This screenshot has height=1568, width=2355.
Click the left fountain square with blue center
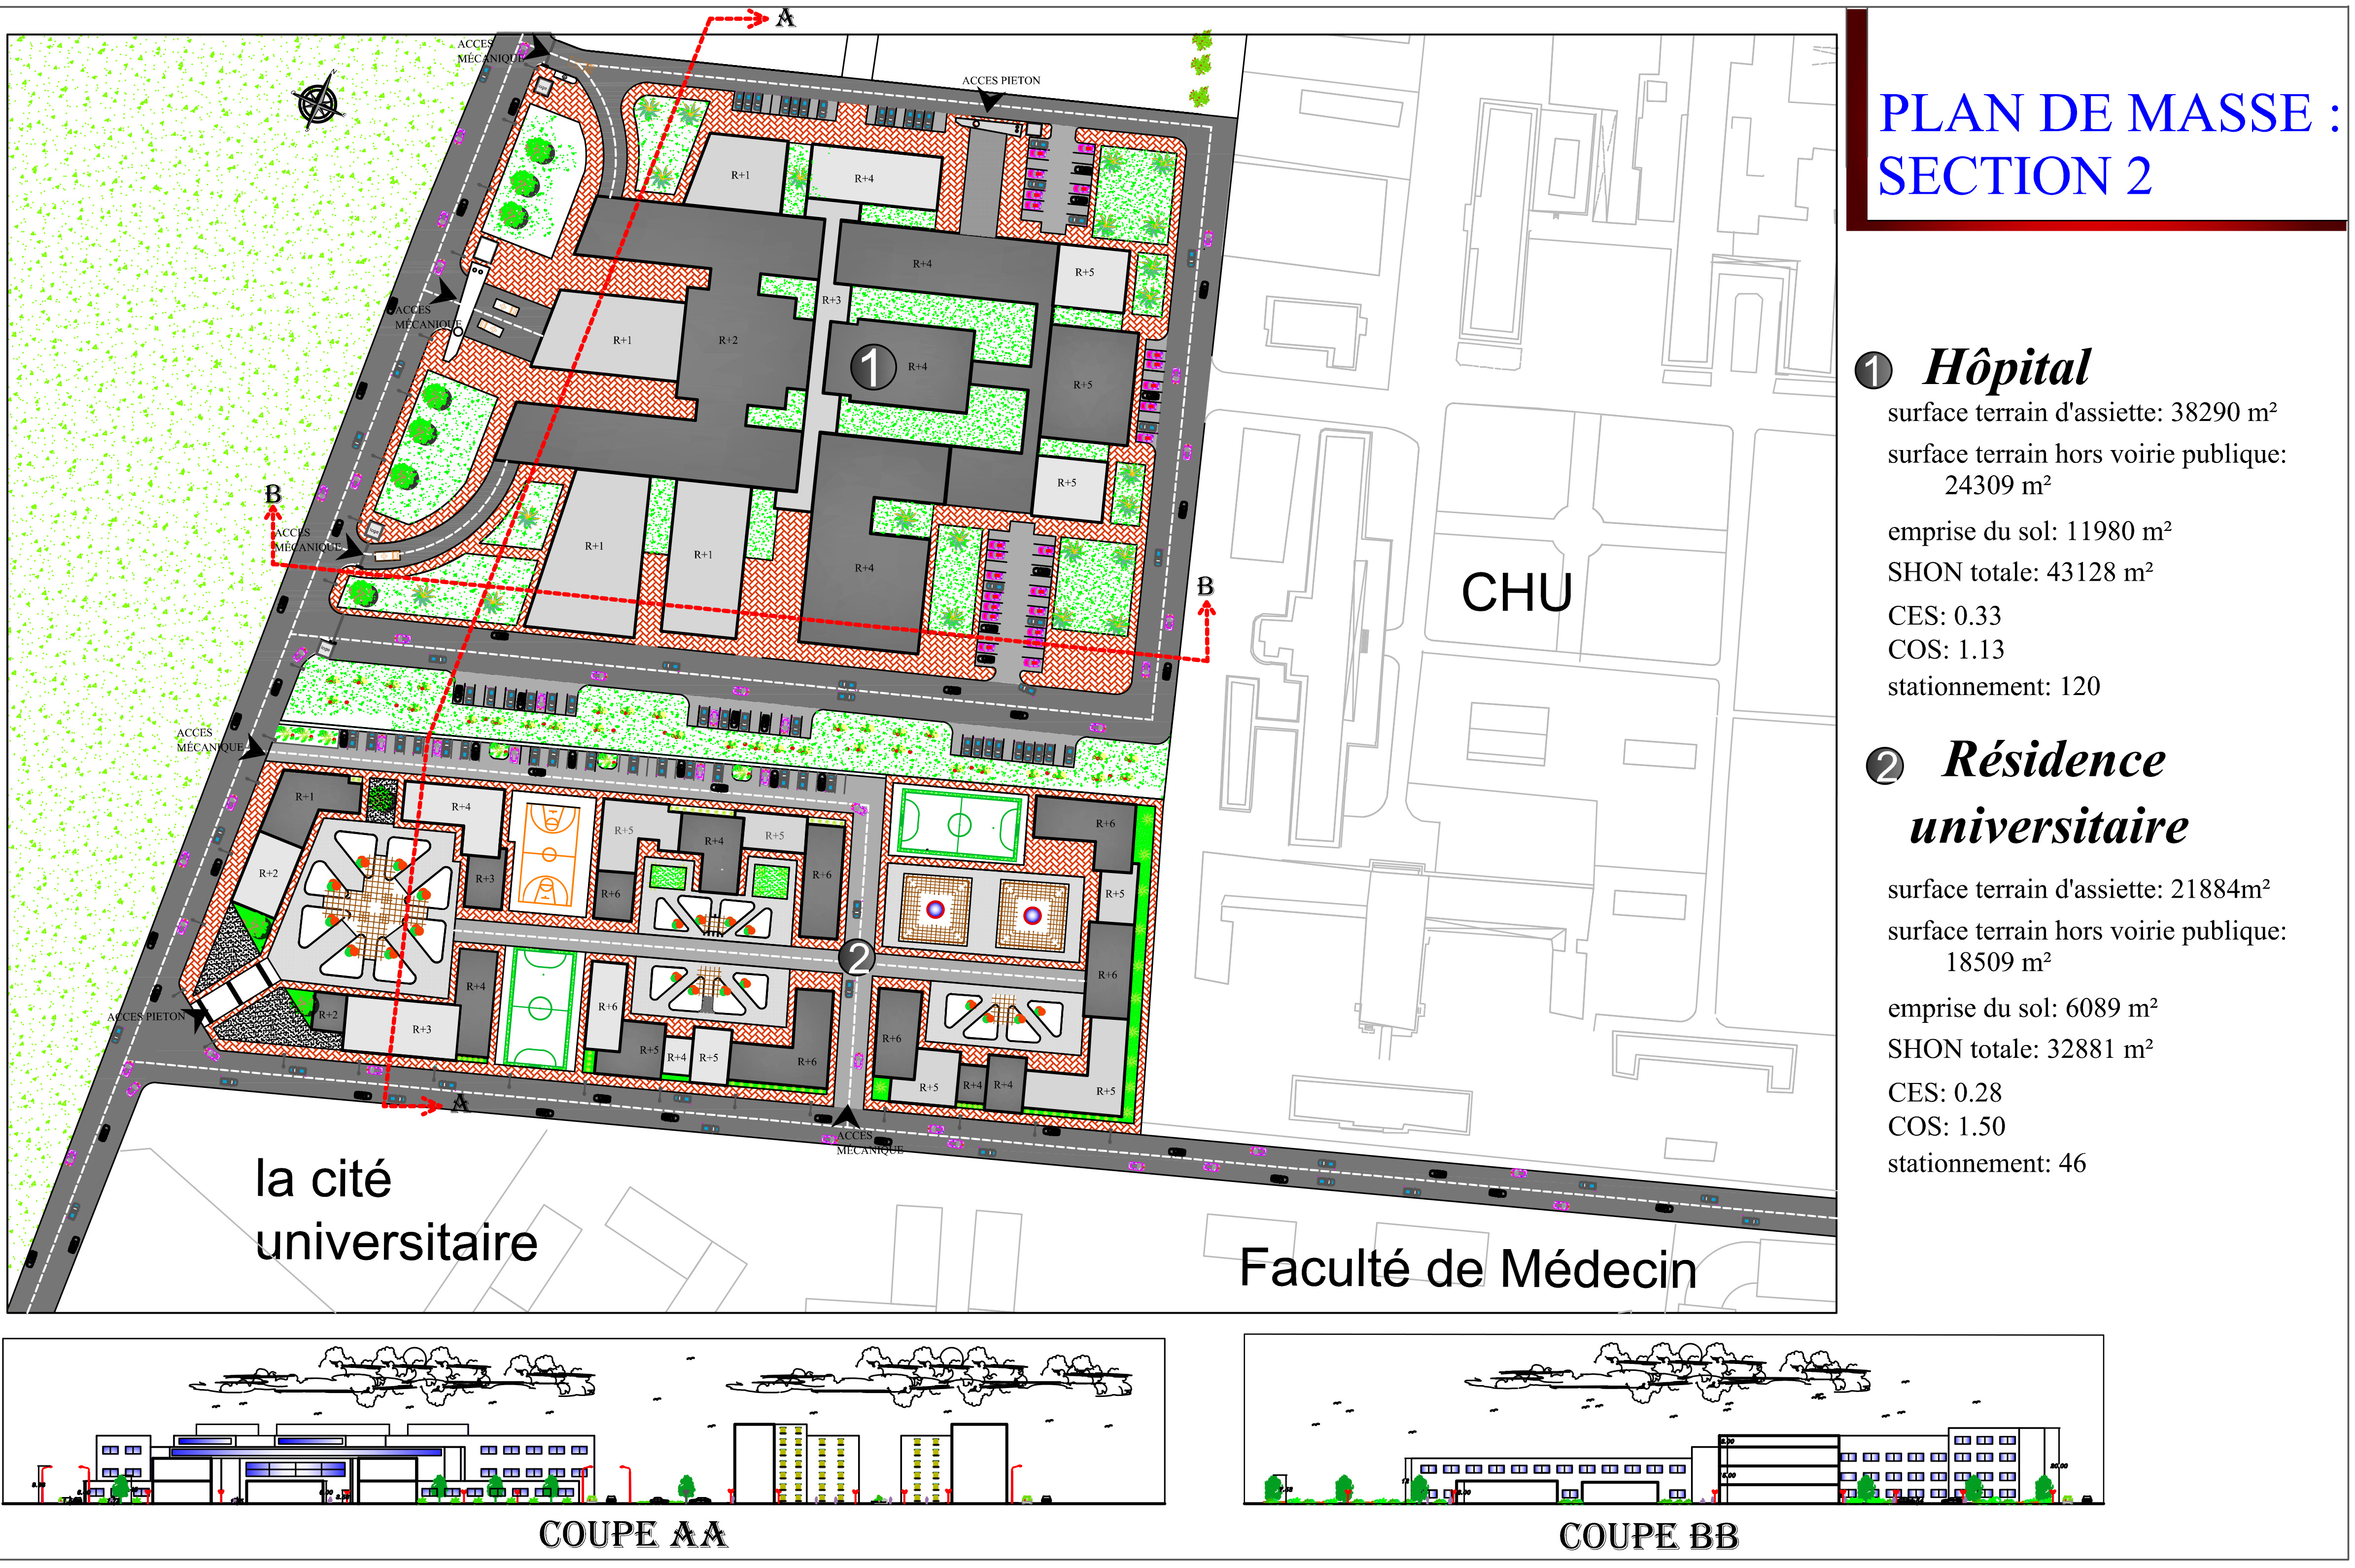click(935, 910)
